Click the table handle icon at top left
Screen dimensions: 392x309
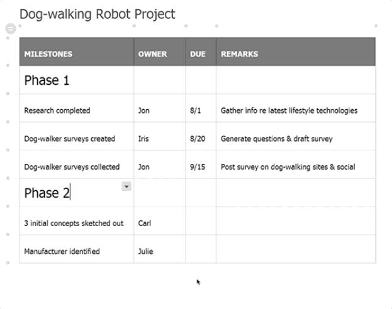click(x=11, y=28)
